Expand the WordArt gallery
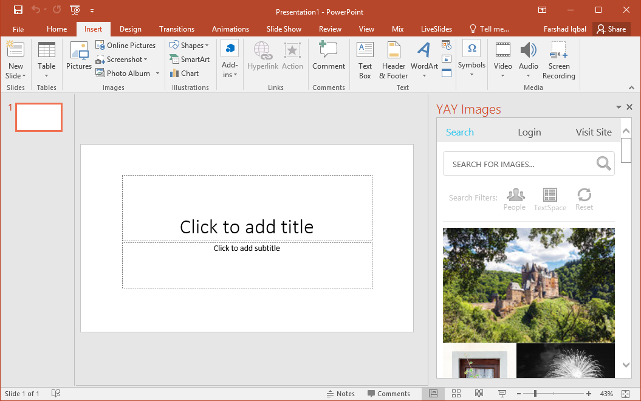641x401 pixels. (x=424, y=75)
